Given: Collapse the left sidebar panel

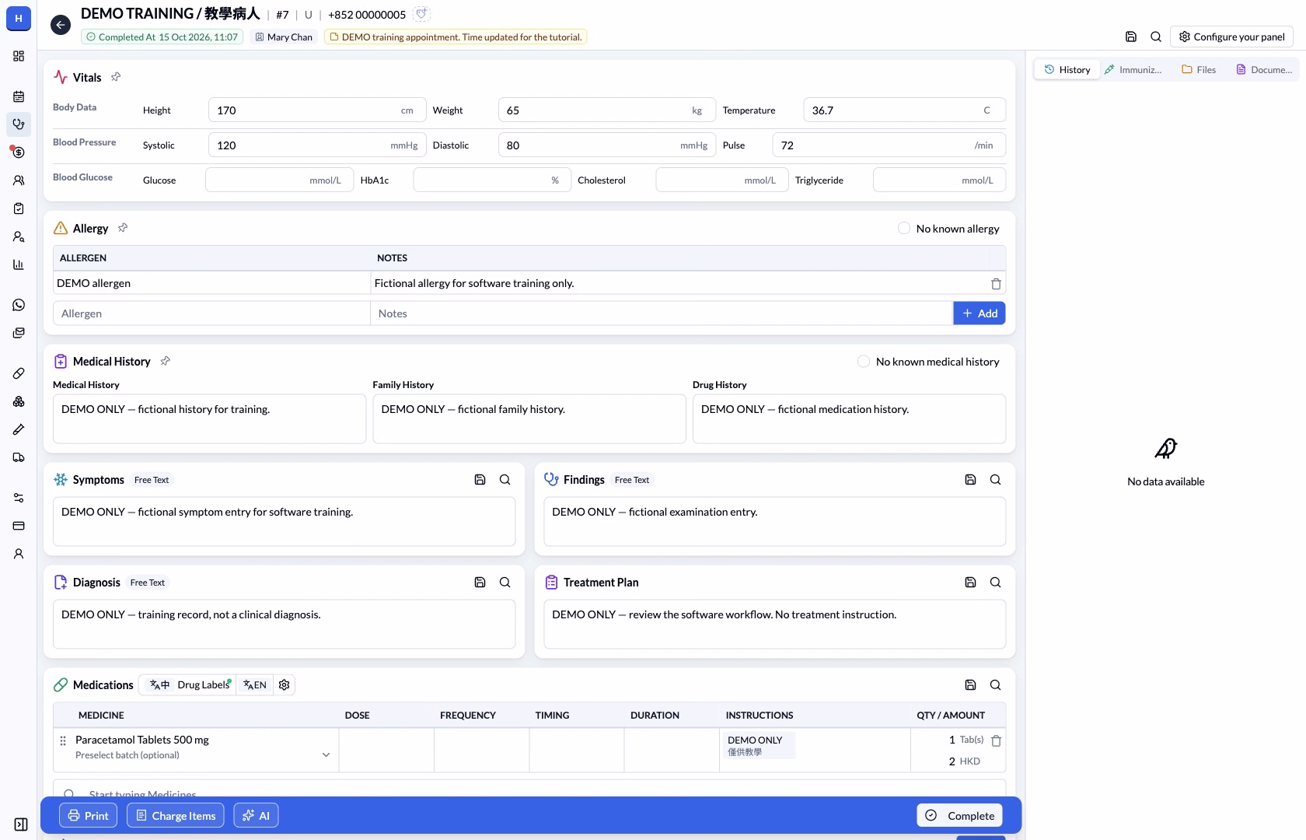Looking at the screenshot, I should pyautogui.click(x=21, y=824).
